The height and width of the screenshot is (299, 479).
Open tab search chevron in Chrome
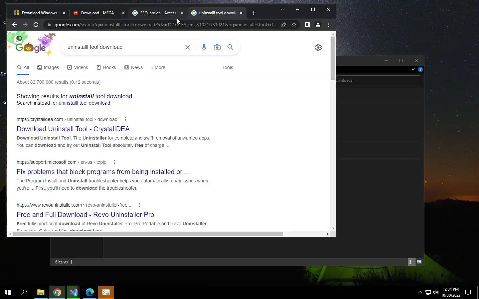coord(282,9)
